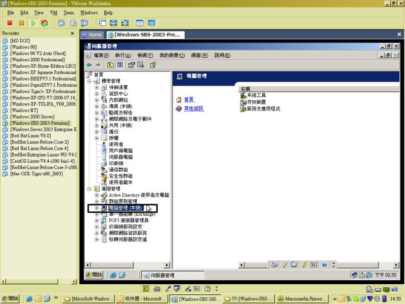Viewport: 405px width, 304px height.
Task: Click the blue help icon in bottom toolbar
Action: pos(325,264)
